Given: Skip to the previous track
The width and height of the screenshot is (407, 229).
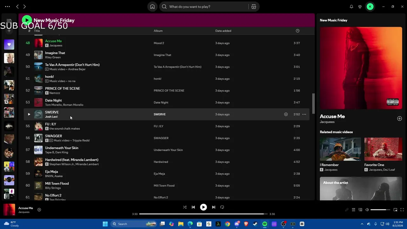Looking at the screenshot, I should [193, 207].
